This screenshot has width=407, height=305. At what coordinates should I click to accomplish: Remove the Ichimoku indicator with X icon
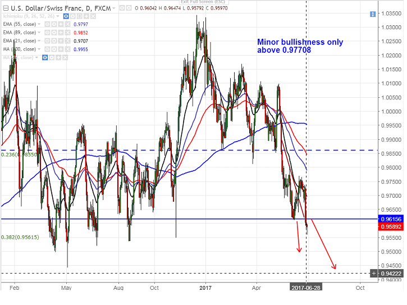coord(93,16)
